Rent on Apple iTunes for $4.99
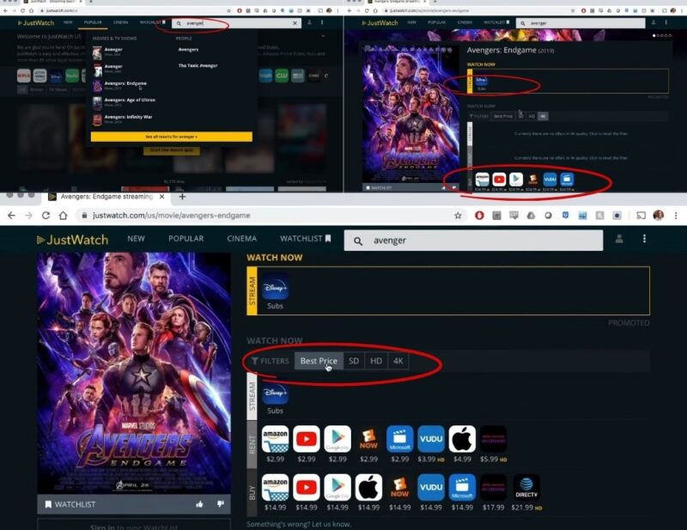Viewport: 687px width, 530px height. point(462,439)
